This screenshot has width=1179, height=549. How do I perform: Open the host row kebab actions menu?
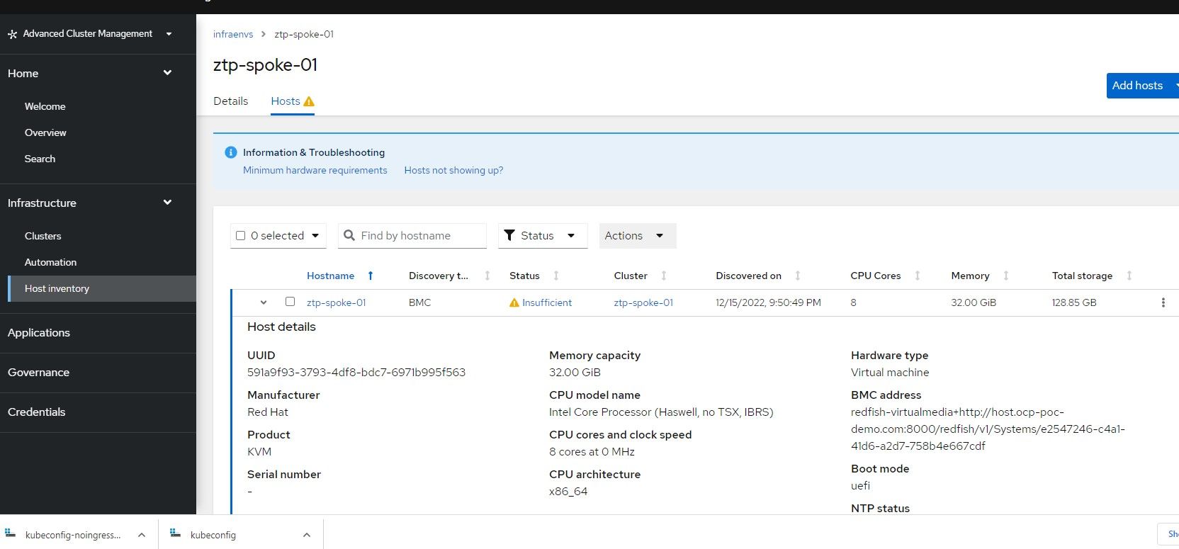[1163, 302]
